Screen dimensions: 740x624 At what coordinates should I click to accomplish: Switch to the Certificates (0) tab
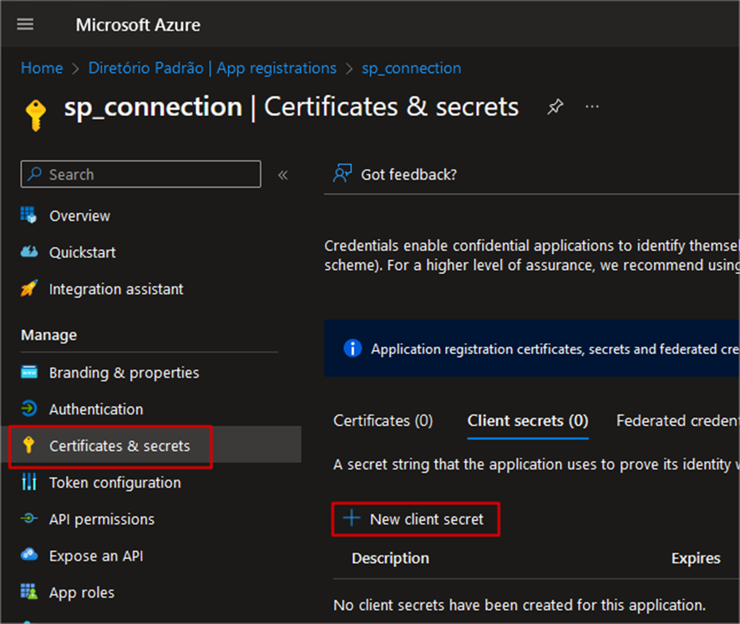click(383, 420)
